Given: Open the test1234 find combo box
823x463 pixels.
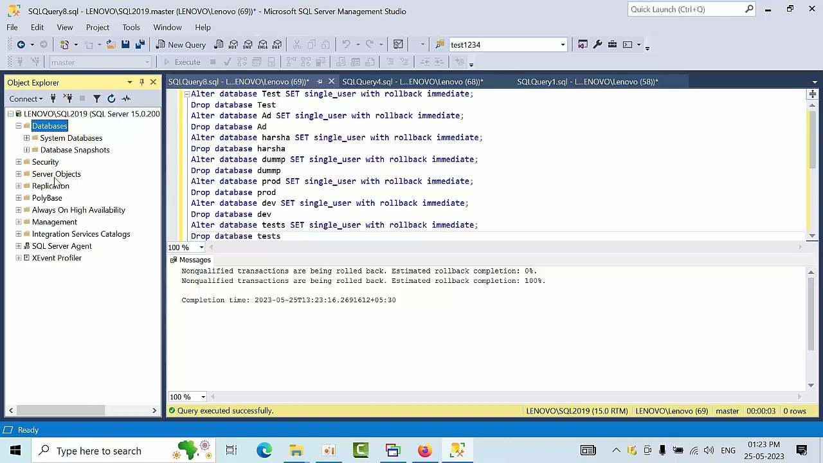Looking at the screenshot, I should tap(508, 44).
